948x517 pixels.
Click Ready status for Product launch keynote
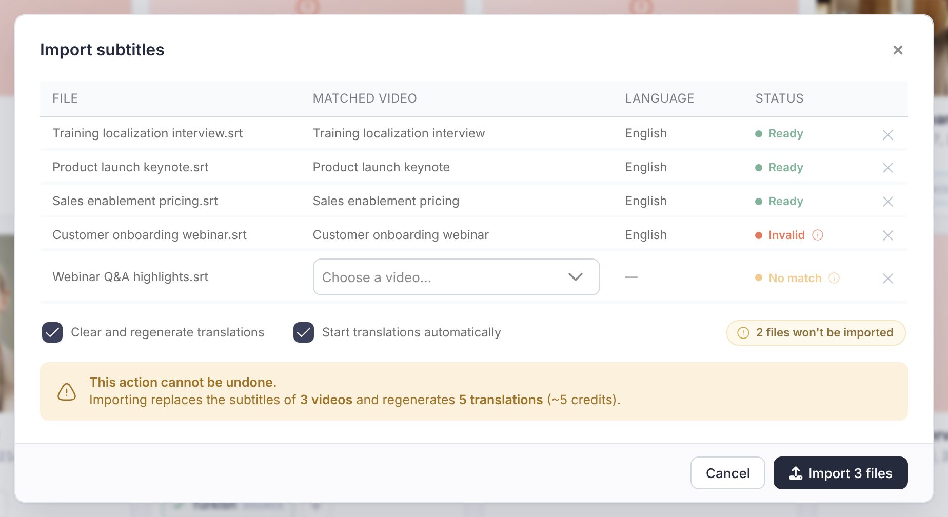(x=785, y=167)
